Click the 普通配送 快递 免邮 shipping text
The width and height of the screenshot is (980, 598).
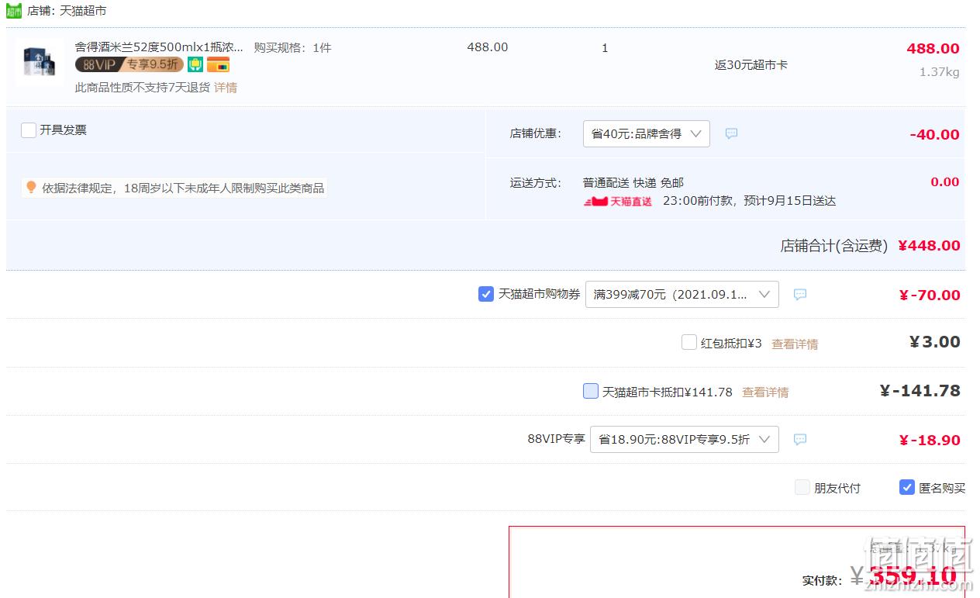point(633,183)
